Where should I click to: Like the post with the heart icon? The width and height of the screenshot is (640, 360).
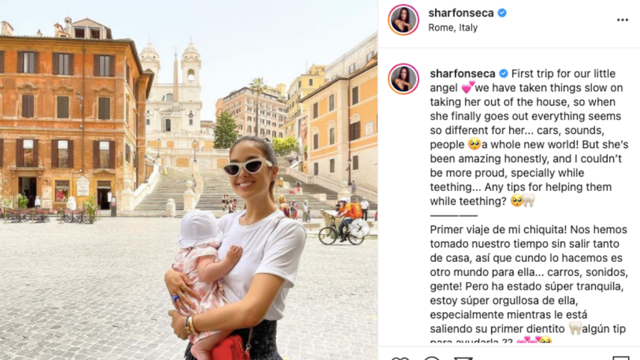pos(400,358)
